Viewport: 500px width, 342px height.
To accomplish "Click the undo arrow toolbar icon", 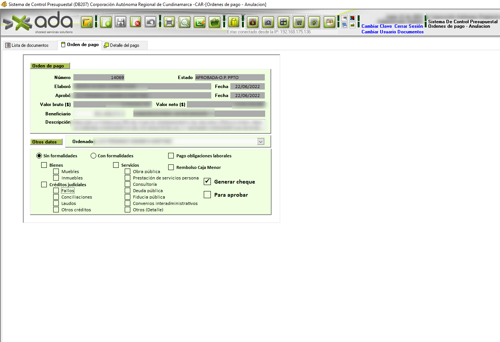I will (x=151, y=22).
